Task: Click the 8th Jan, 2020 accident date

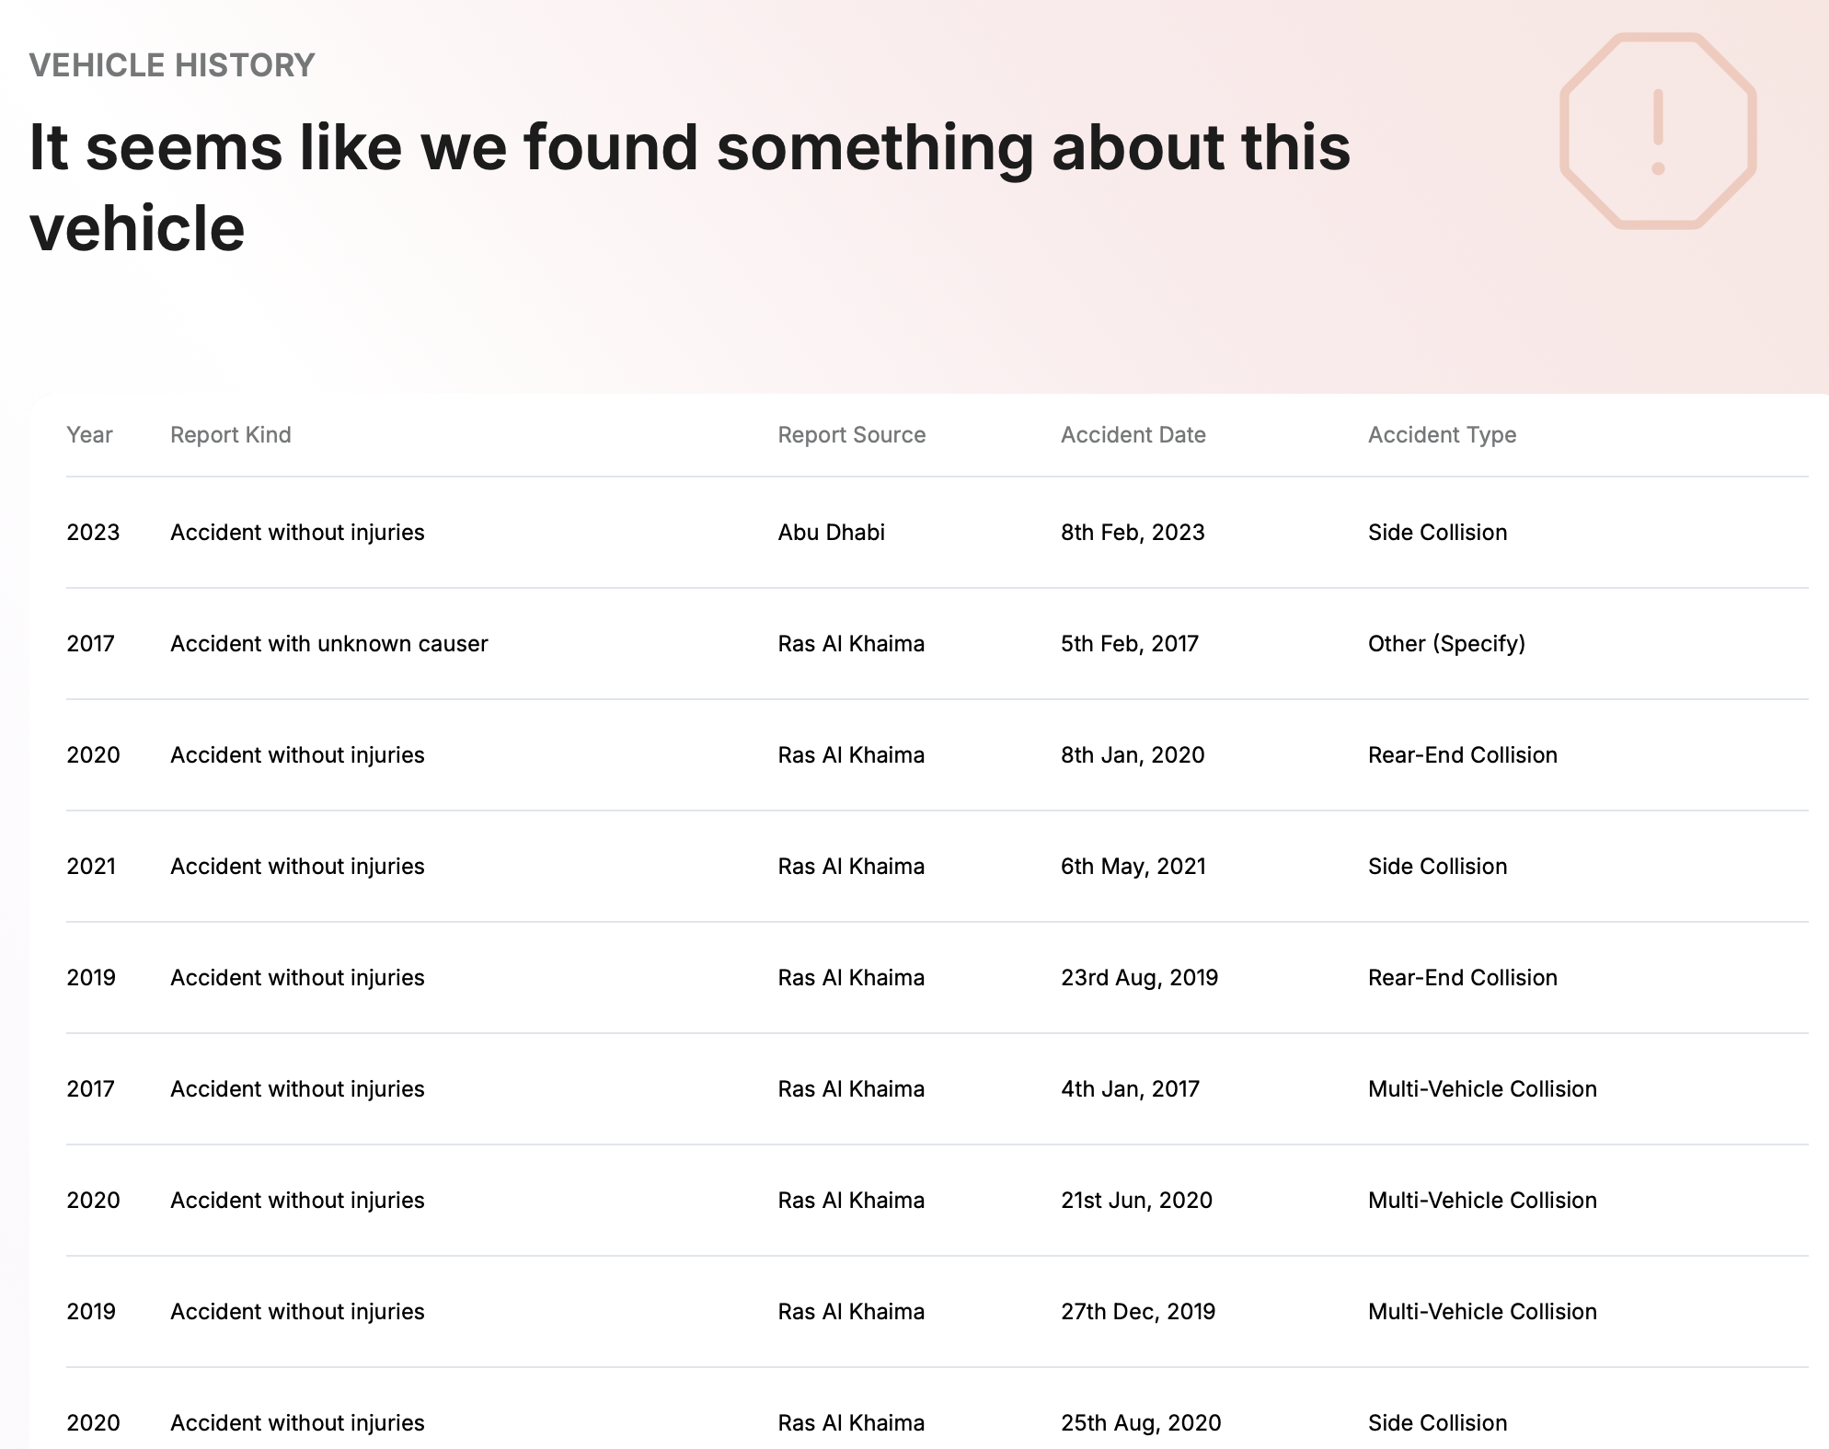Action: (1132, 755)
